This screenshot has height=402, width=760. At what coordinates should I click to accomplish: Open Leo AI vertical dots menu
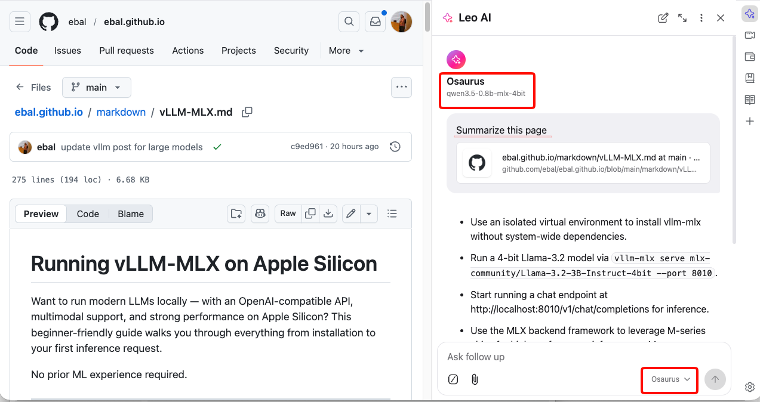(701, 18)
